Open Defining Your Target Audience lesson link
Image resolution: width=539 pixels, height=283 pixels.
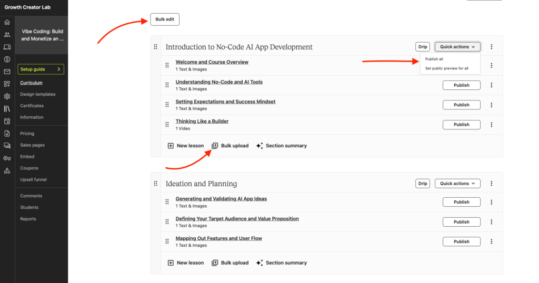237,219
